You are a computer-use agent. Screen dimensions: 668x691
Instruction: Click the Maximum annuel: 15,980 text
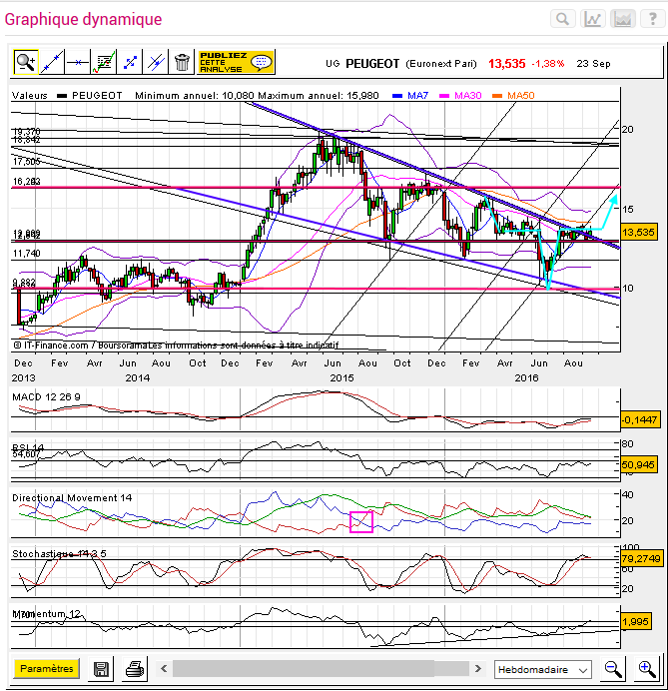coord(319,95)
